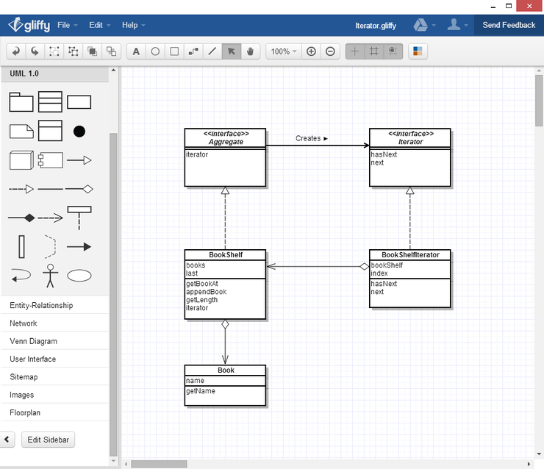Zoom out with the minus icon

[x=330, y=51]
